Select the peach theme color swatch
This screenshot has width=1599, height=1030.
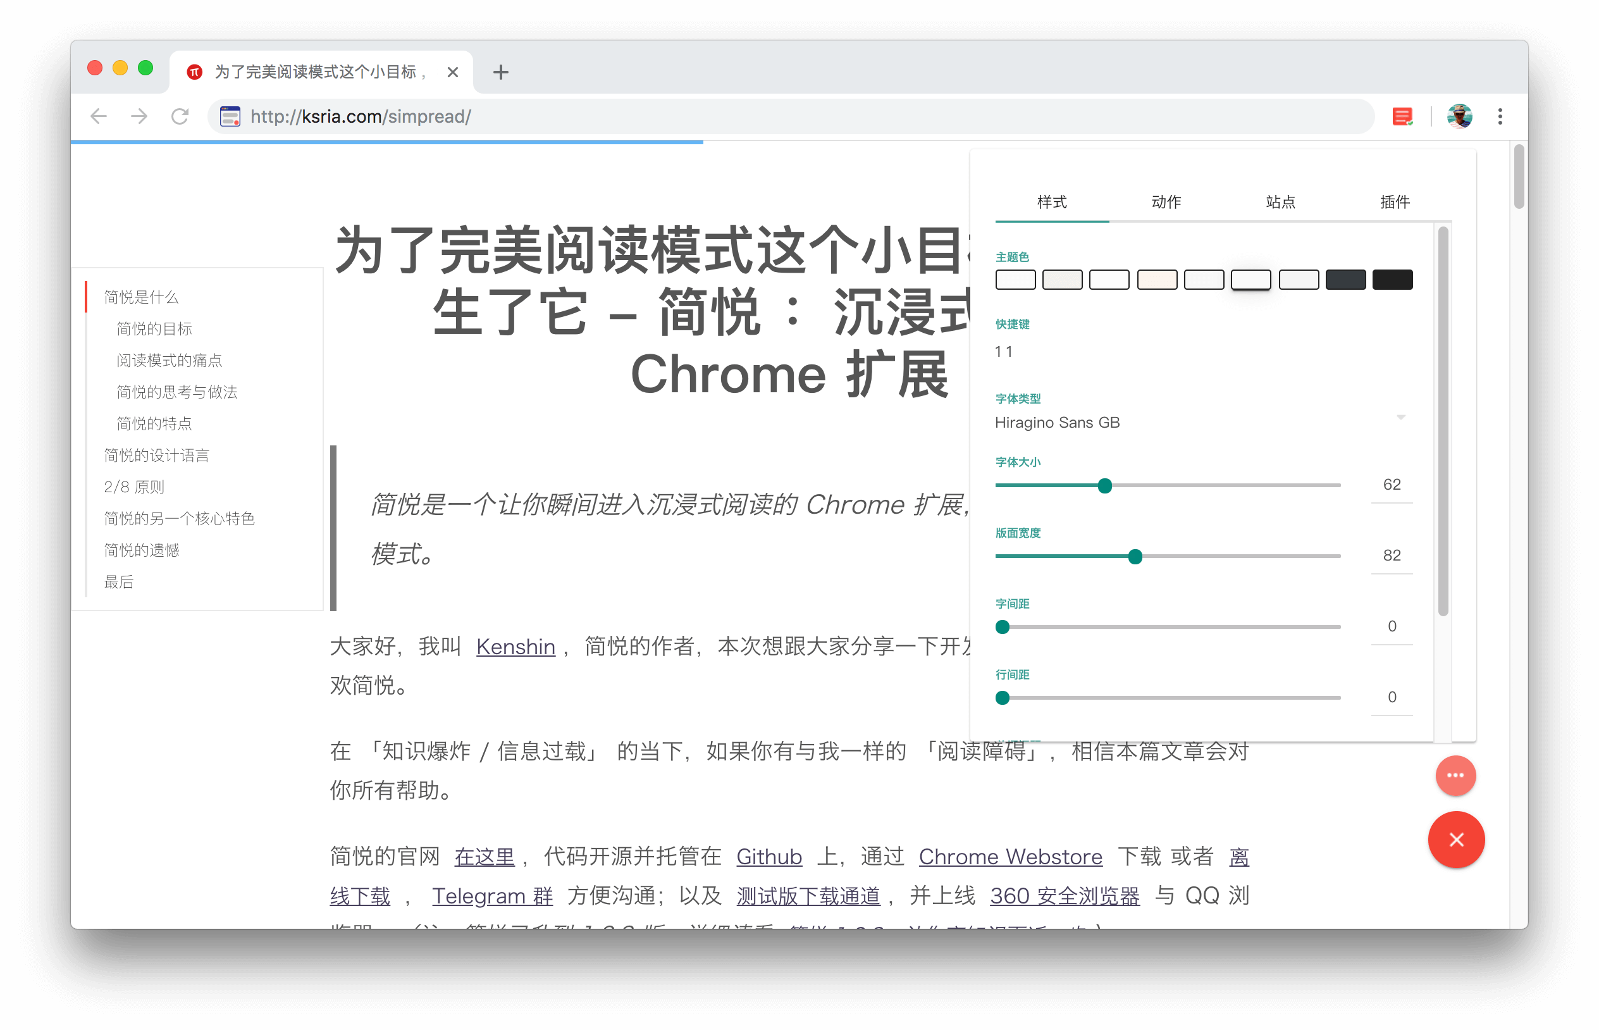(x=1157, y=280)
